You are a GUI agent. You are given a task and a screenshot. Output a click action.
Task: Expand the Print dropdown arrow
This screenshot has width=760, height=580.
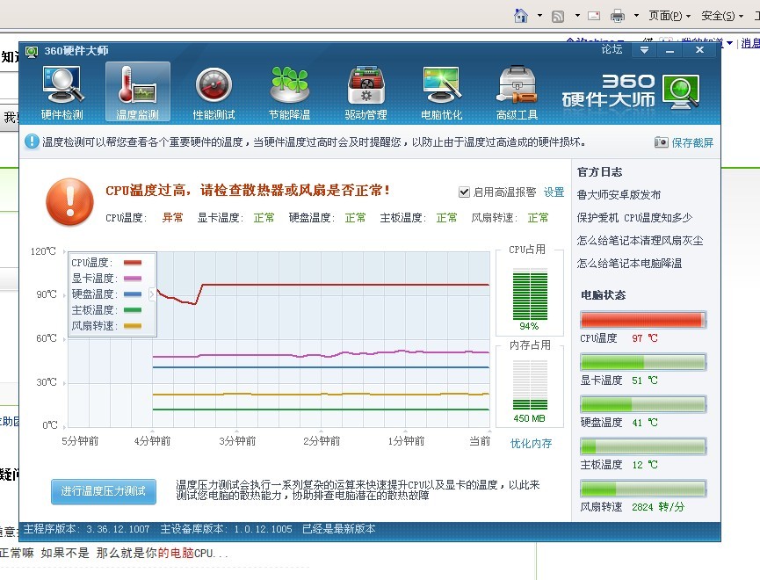point(636,16)
